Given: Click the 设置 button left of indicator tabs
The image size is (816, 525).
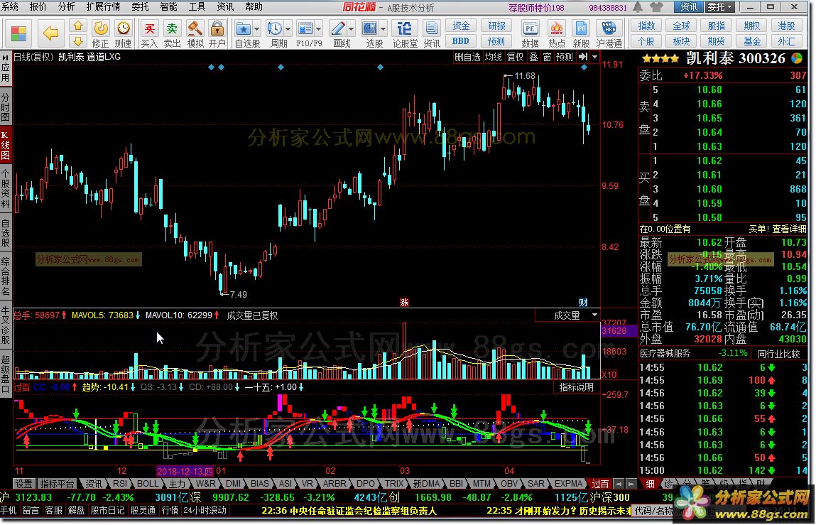Looking at the screenshot, I should (x=24, y=483).
